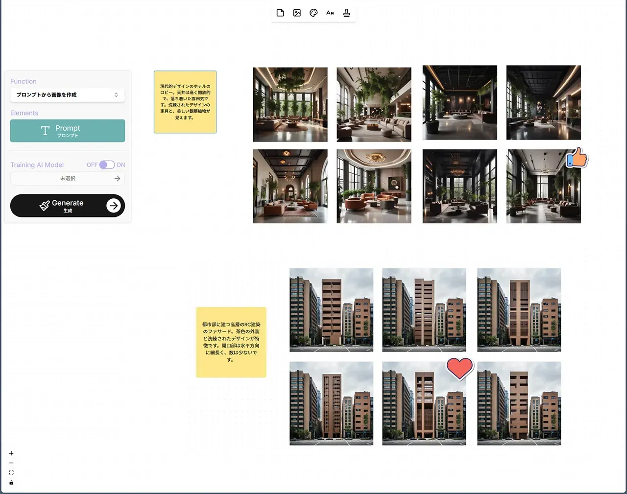627x494 pixels.
Task: Click the thumbs-up sticker
Action: pyautogui.click(x=577, y=158)
